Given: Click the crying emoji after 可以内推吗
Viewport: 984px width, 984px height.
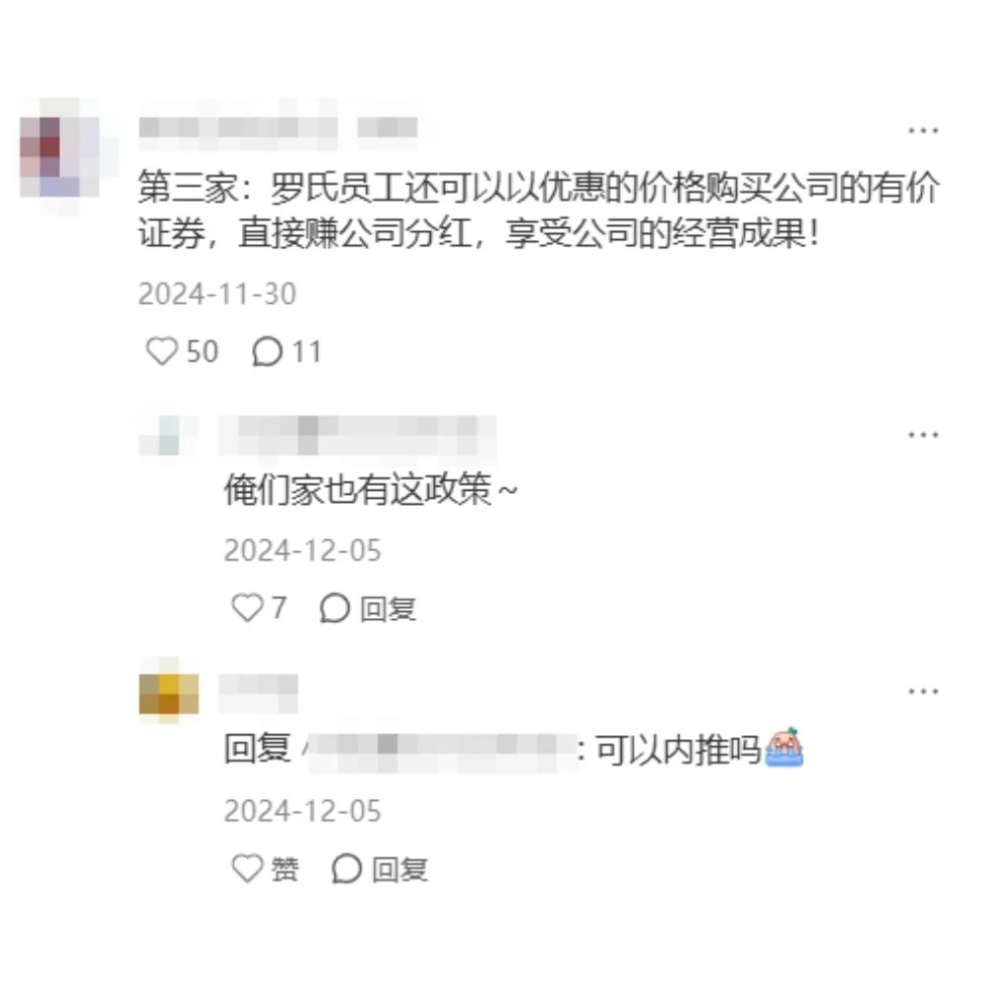Looking at the screenshot, I should point(784,747).
